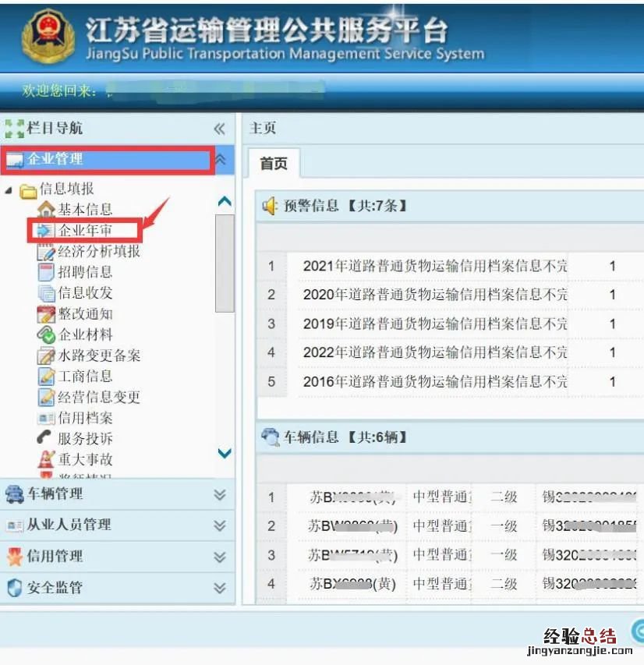This screenshot has height=665, width=644.
Task: Open 基本信息 in the tree
Action: pyautogui.click(x=85, y=210)
